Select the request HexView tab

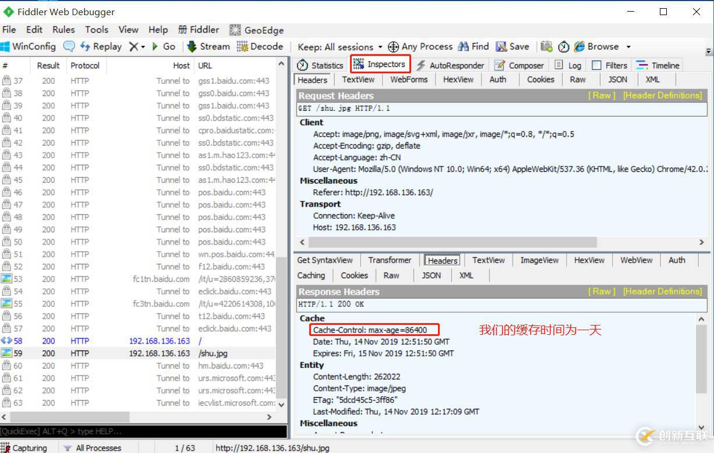[x=458, y=80]
